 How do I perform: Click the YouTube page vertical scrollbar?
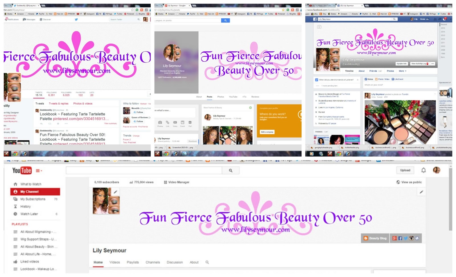click(450, 199)
